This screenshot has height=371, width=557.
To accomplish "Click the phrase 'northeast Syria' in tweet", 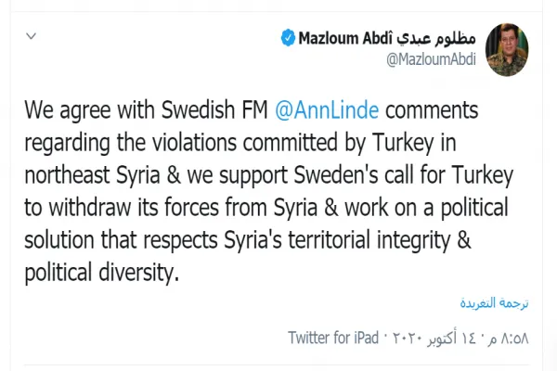I will tap(92, 175).
